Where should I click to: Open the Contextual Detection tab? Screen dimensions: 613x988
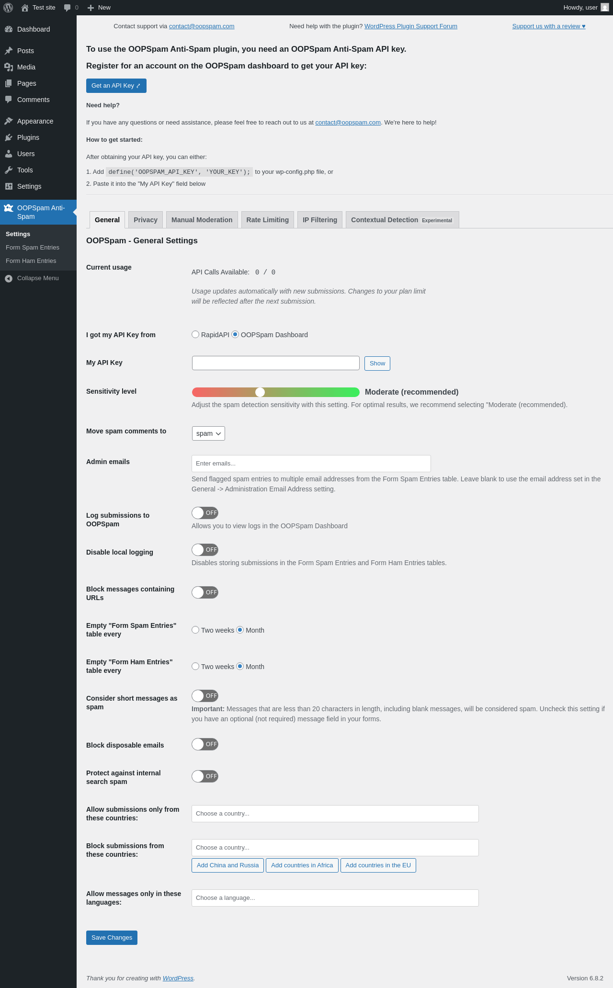click(x=402, y=220)
